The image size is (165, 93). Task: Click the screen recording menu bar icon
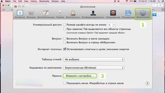tap(115, 1)
